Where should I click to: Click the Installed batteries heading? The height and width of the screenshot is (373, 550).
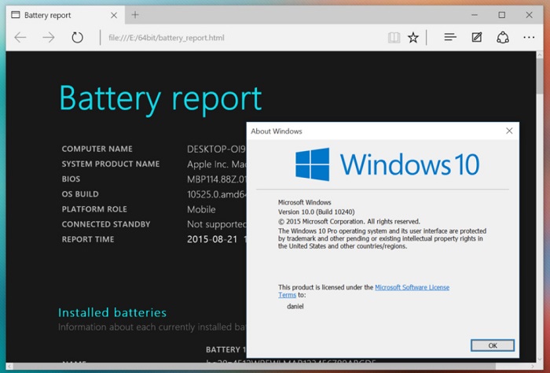pyautogui.click(x=112, y=312)
